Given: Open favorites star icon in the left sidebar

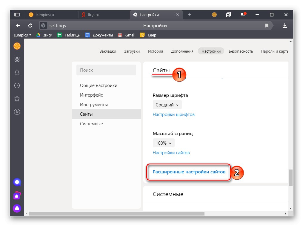Looking at the screenshot, I should click(x=17, y=98).
